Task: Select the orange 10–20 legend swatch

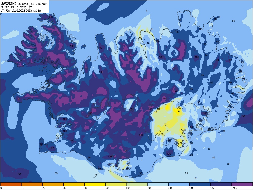Action: point(32,184)
